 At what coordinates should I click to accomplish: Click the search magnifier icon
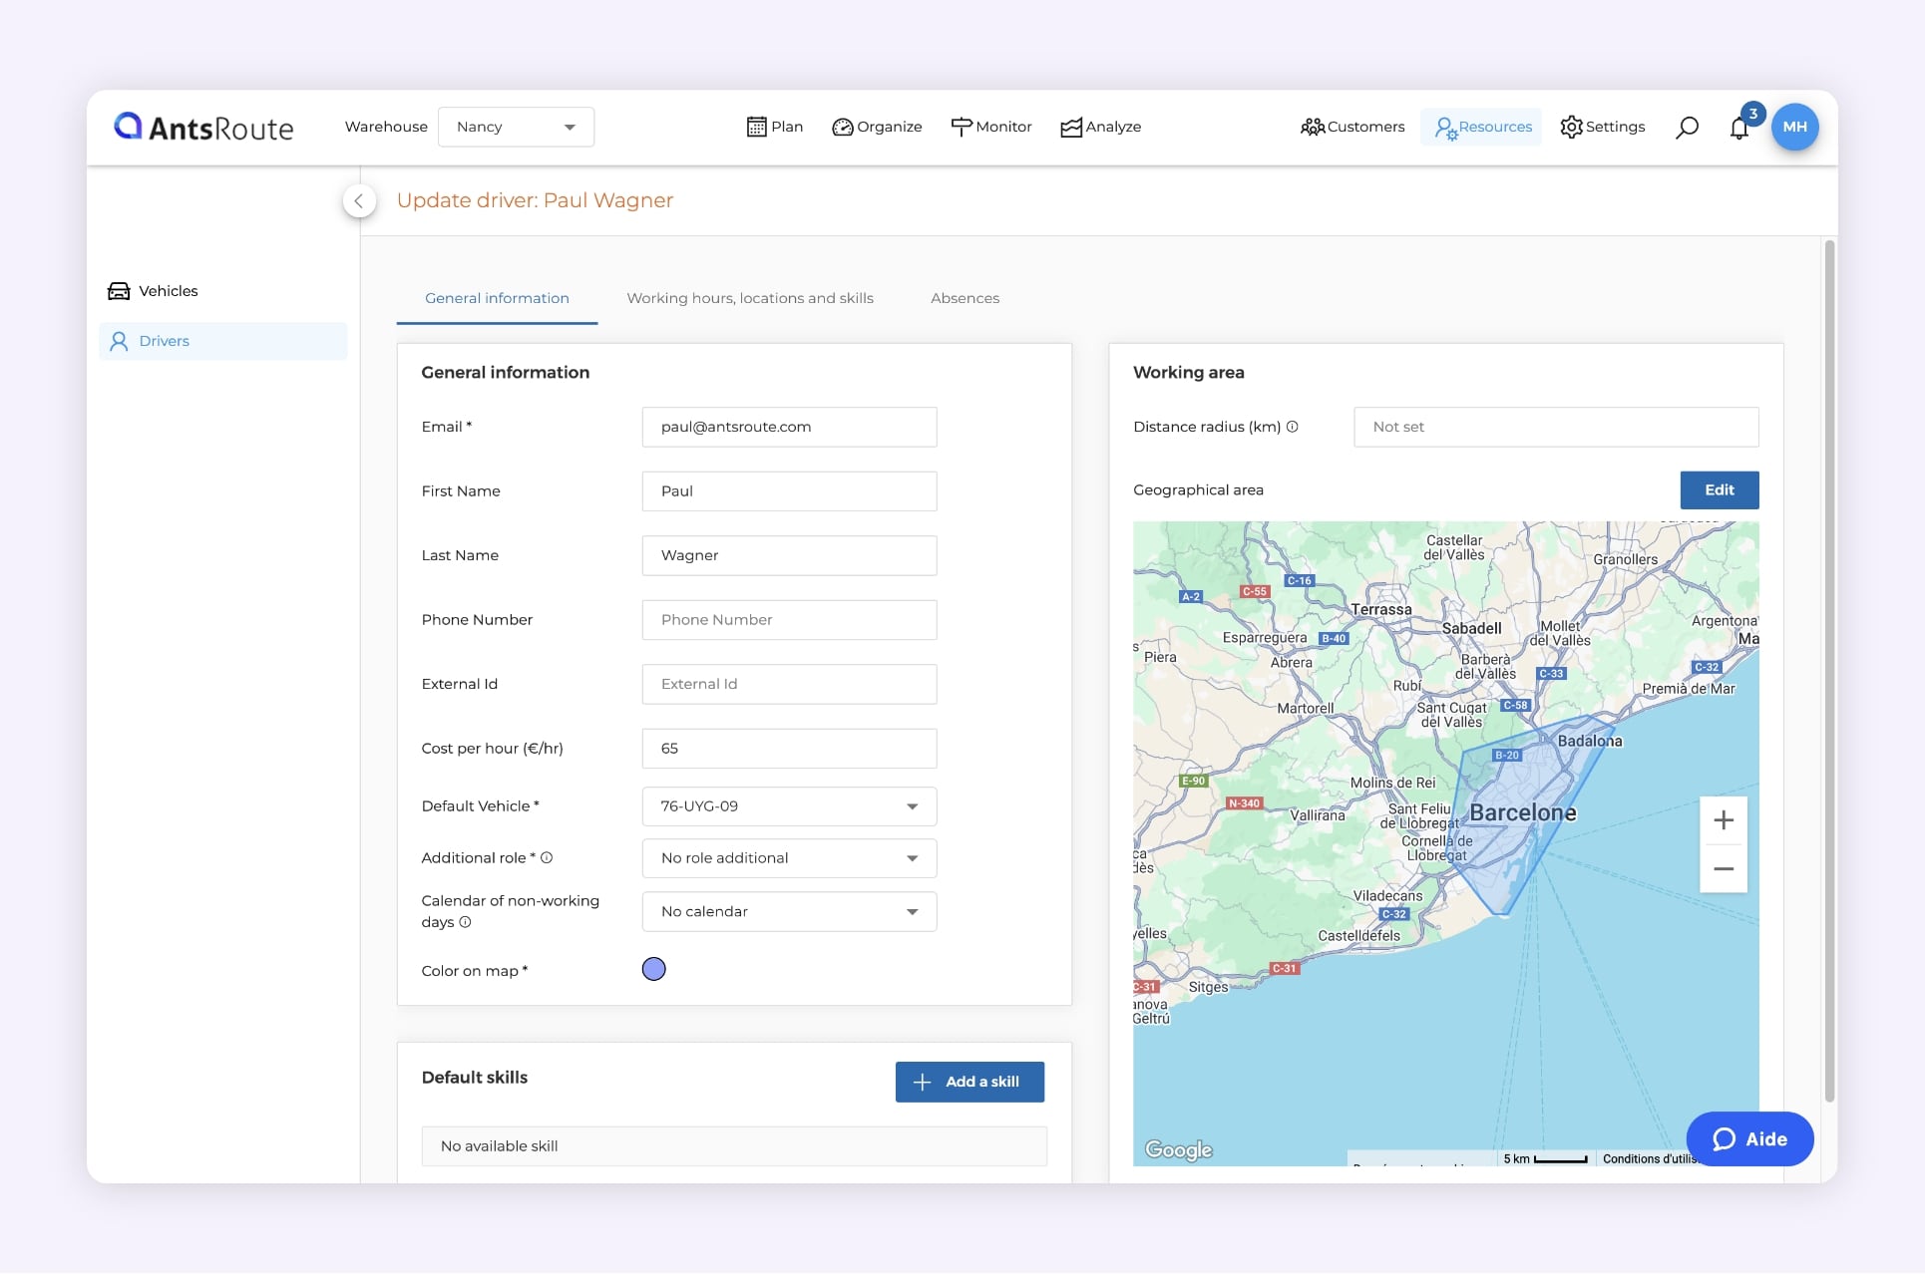(x=1687, y=128)
